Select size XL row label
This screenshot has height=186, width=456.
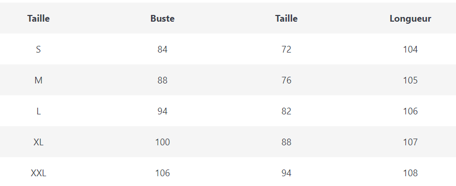click(38, 142)
